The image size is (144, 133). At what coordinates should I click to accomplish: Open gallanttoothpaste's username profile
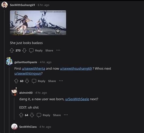26,62
